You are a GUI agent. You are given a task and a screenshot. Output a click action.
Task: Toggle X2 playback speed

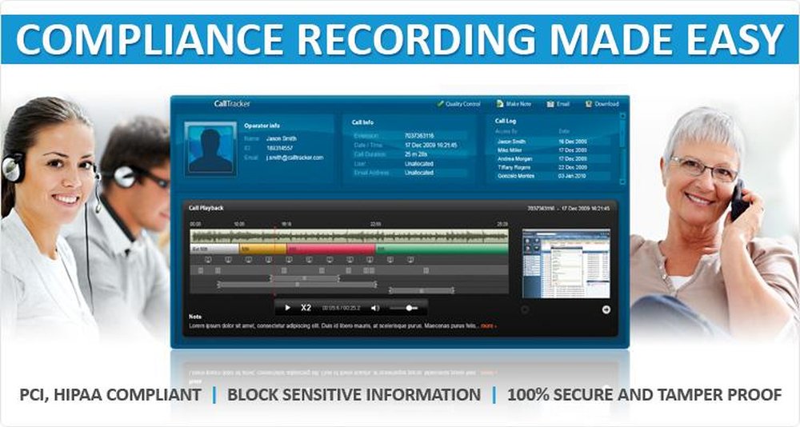coord(306,308)
